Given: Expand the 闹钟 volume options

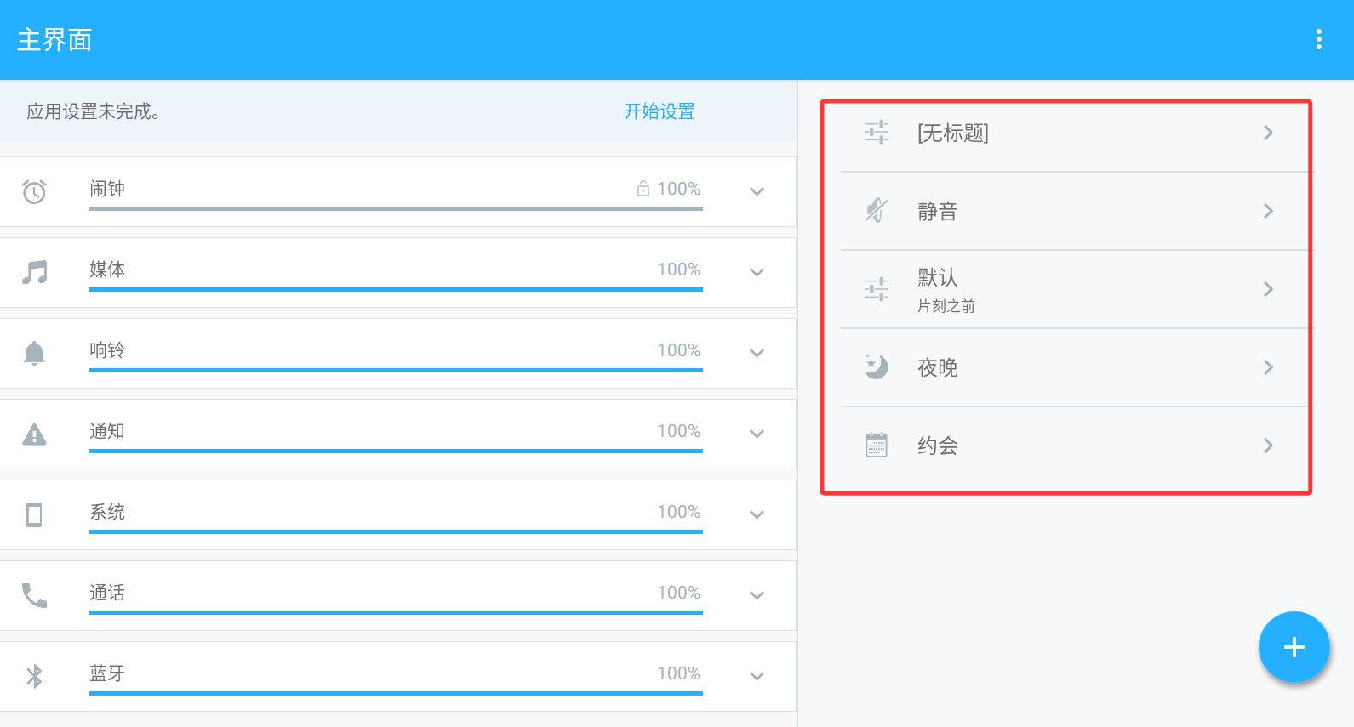Looking at the screenshot, I should coord(757,191).
